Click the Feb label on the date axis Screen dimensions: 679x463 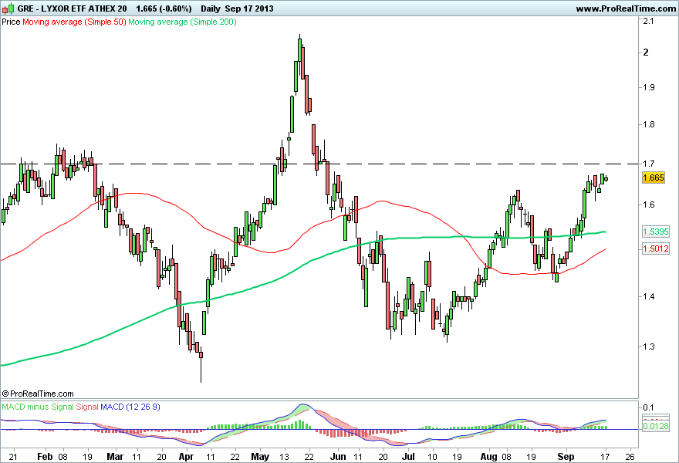[x=45, y=457]
